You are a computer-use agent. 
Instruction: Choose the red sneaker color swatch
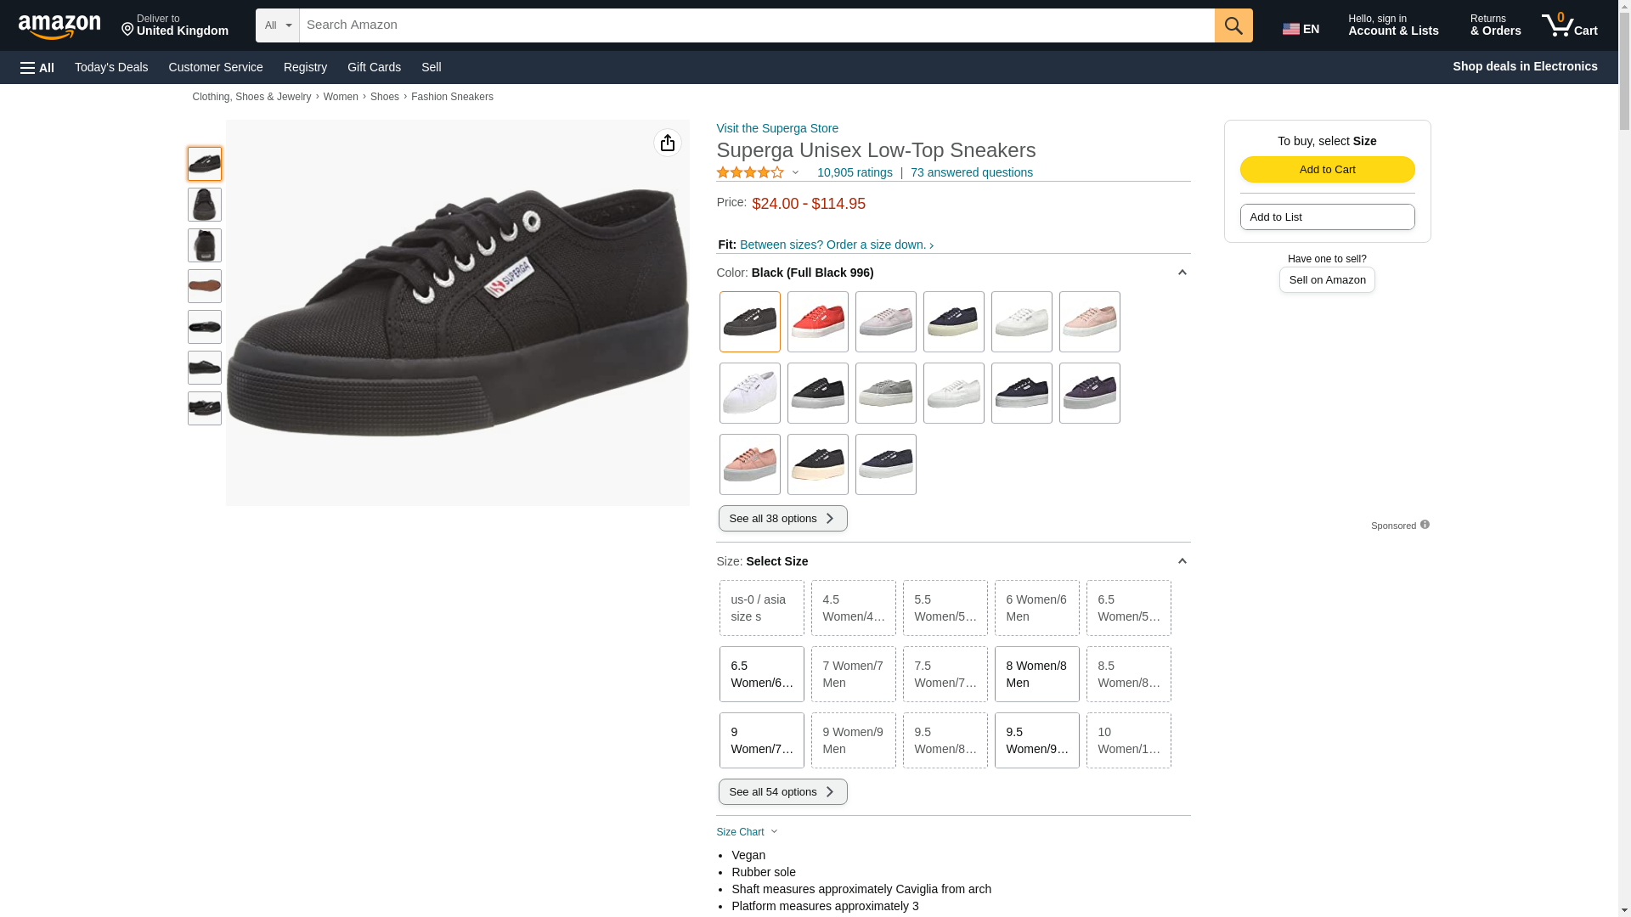pos(817,322)
